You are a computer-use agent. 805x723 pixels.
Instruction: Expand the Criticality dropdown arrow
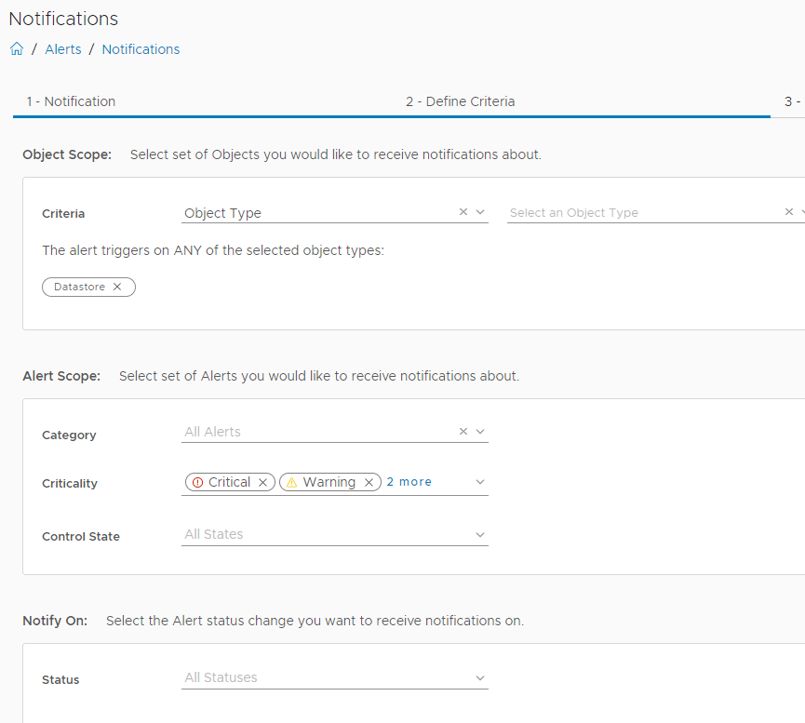tap(480, 482)
